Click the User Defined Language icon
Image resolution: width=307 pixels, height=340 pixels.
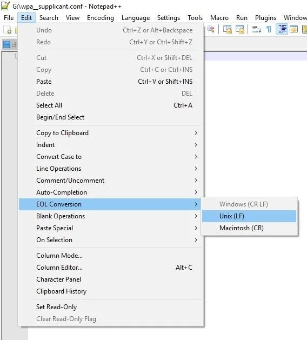294,29
